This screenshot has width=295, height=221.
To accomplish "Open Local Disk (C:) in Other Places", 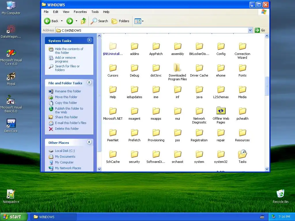I will (65, 151).
